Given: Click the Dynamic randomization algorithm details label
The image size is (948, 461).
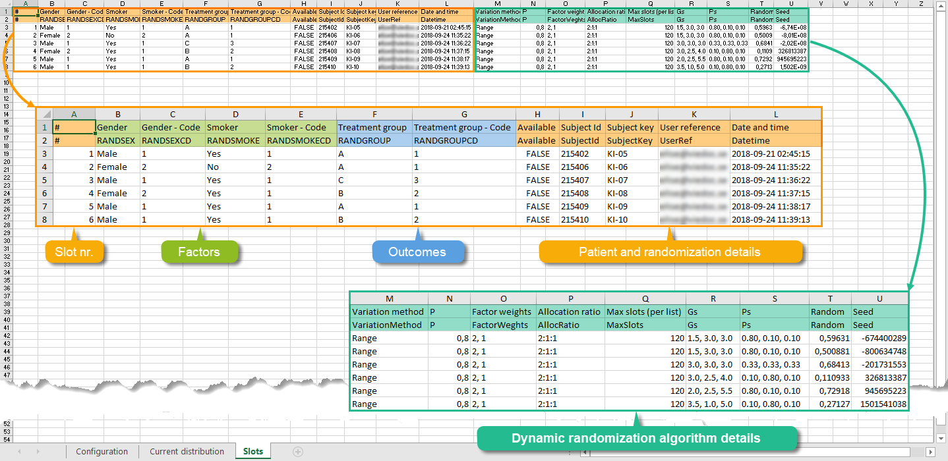Looking at the screenshot, I should tap(636, 439).
